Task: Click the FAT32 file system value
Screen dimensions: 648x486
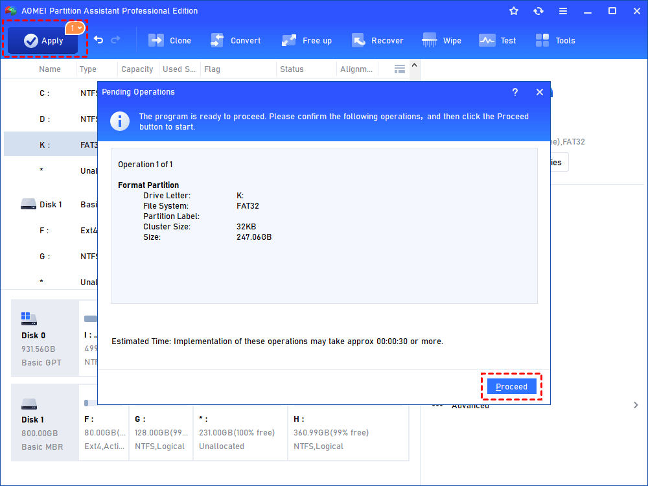Action: point(248,206)
